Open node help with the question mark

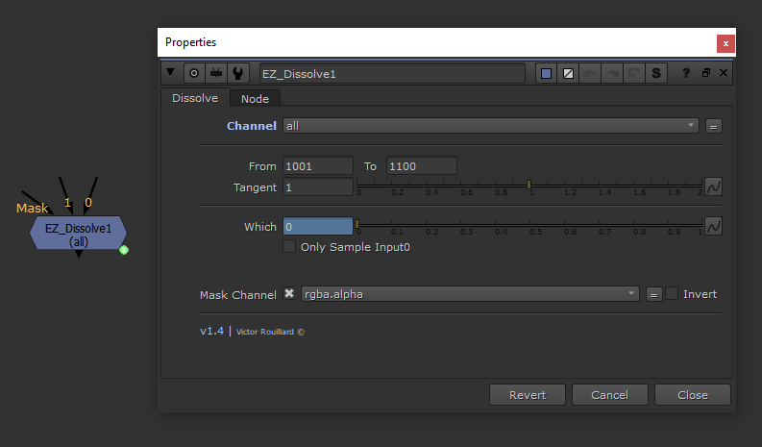click(686, 73)
